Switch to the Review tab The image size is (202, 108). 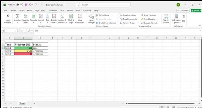tap(70, 11)
